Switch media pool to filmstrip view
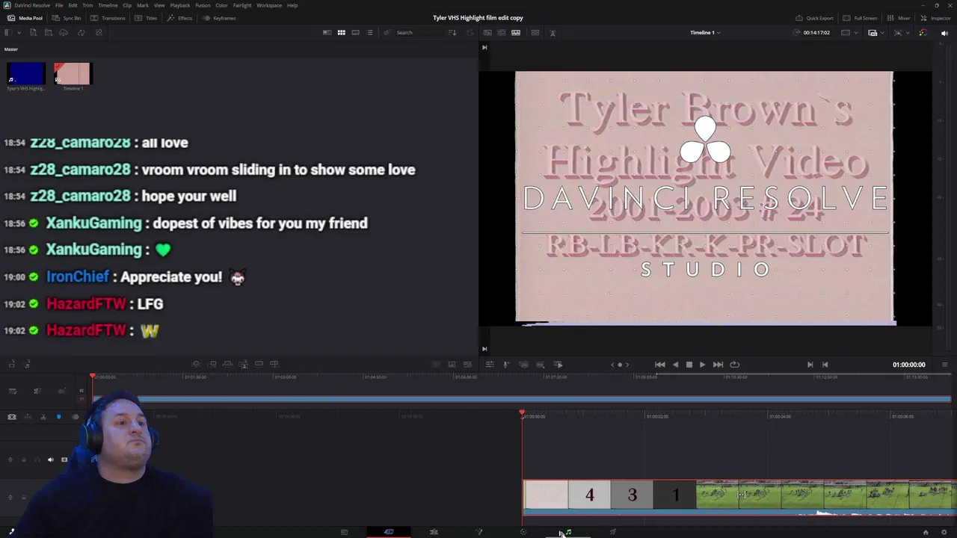Screen dimensions: 957x538 [355, 33]
